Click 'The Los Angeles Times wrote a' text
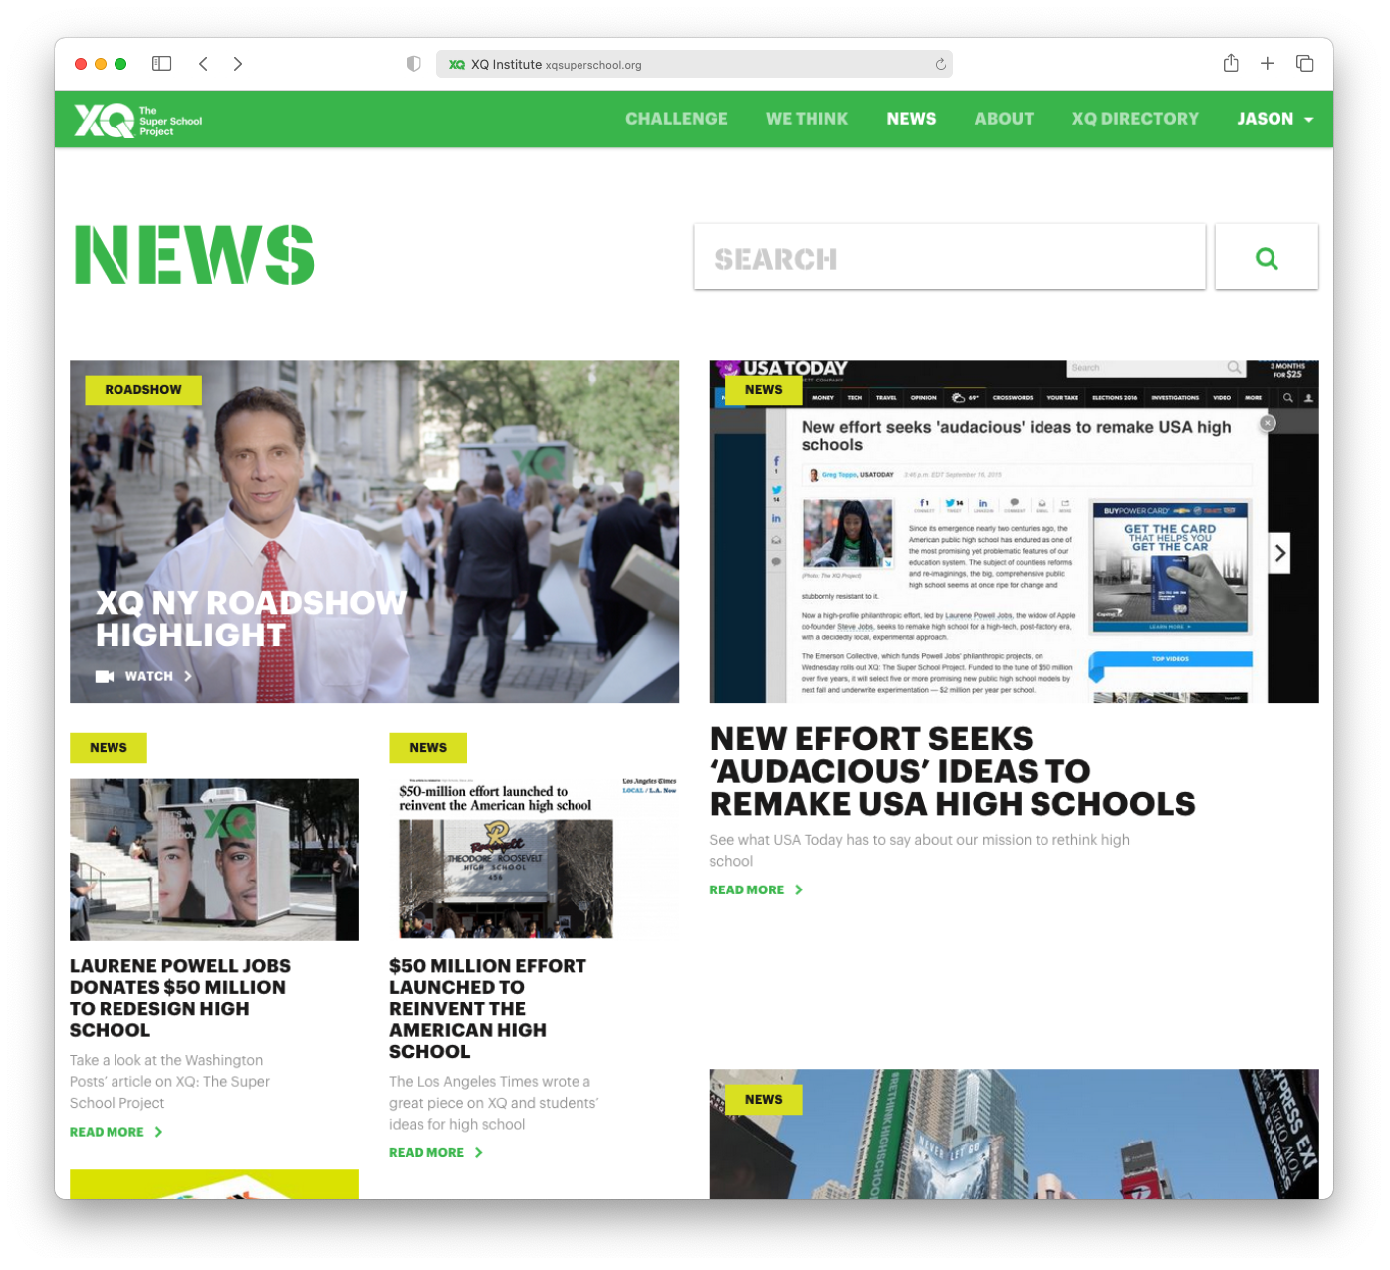 pyautogui.click(x=490, y=1081)
